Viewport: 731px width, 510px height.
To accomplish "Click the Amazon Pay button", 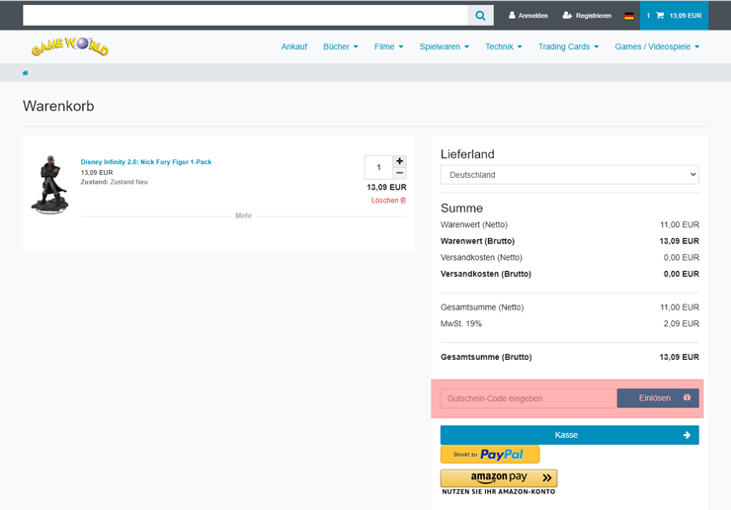I will pos(499,477).
